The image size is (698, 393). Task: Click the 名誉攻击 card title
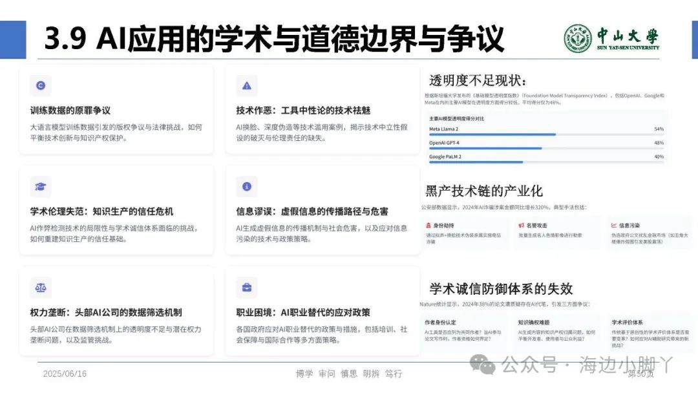pyautogui.click(x=536, y=226)
